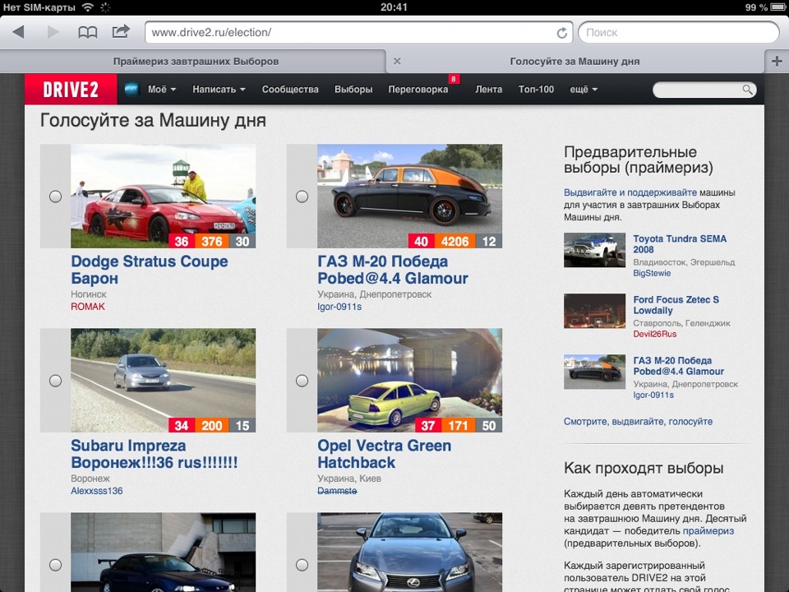Reload page with the refresh icon
Image resolution: width=789 pixels, height=592 pixels.
pyautogui.click(x=561, y=33)
